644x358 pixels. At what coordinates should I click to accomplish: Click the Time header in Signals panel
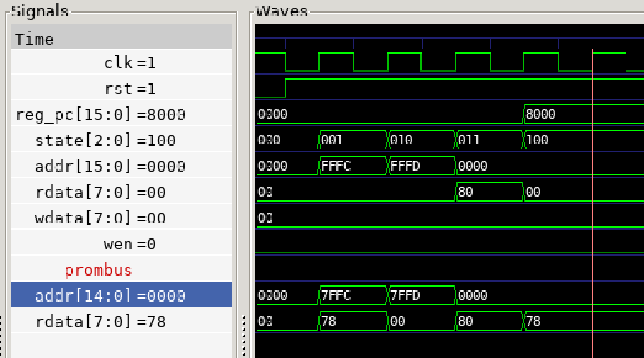(x=121, y=38)
